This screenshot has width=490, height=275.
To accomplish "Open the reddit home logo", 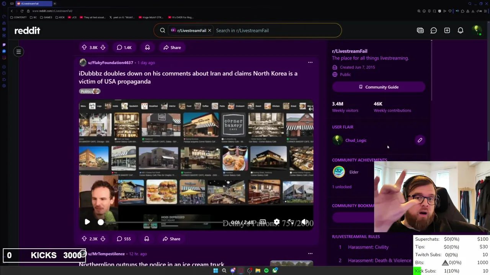I will pyautogui.click(x=27, y=31).
